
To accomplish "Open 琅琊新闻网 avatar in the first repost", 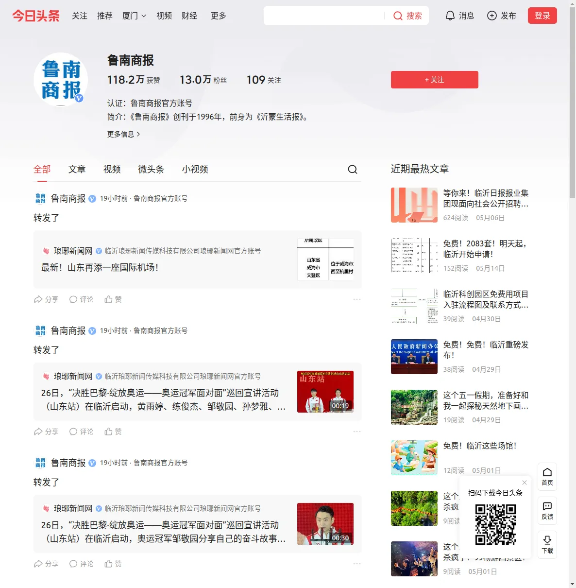I will [x=46, y=251].
